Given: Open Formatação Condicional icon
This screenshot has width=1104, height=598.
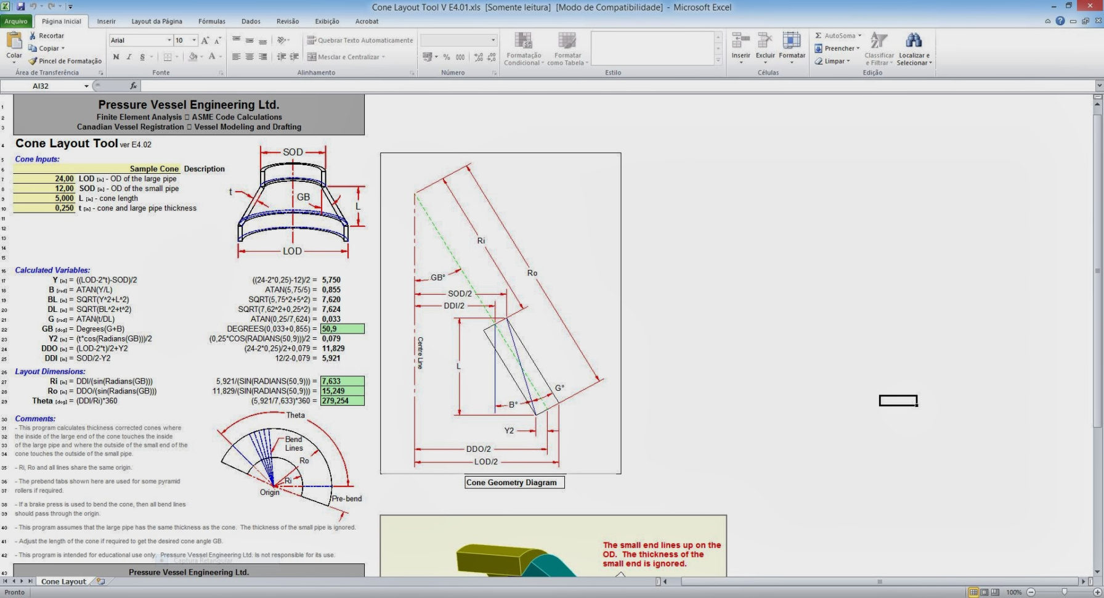Looking at the screenshot, I should coord(523,41).
